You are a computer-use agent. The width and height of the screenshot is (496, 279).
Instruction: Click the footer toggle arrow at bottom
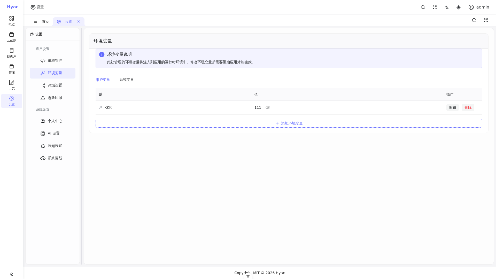click(248, 276)
